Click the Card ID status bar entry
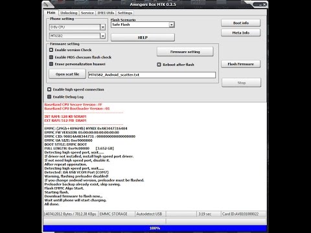Viewport: 311px width, 233px height. click(x=244, y=214)
